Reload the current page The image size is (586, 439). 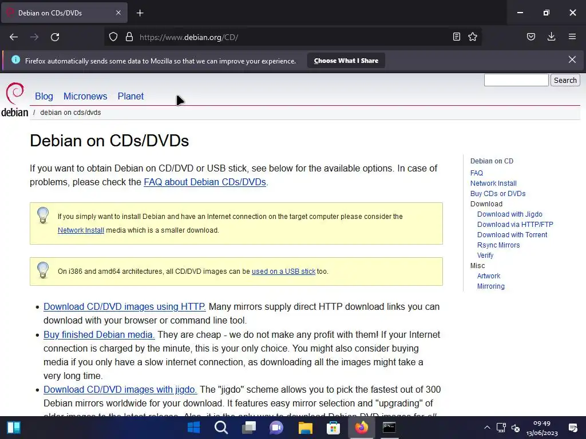click(x=55, y=37)
